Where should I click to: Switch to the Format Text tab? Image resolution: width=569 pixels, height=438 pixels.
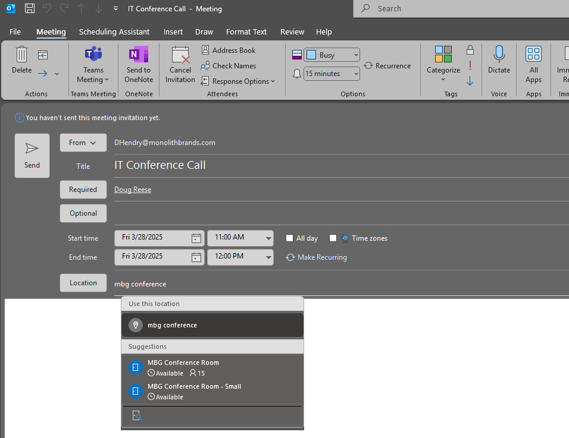246,32
